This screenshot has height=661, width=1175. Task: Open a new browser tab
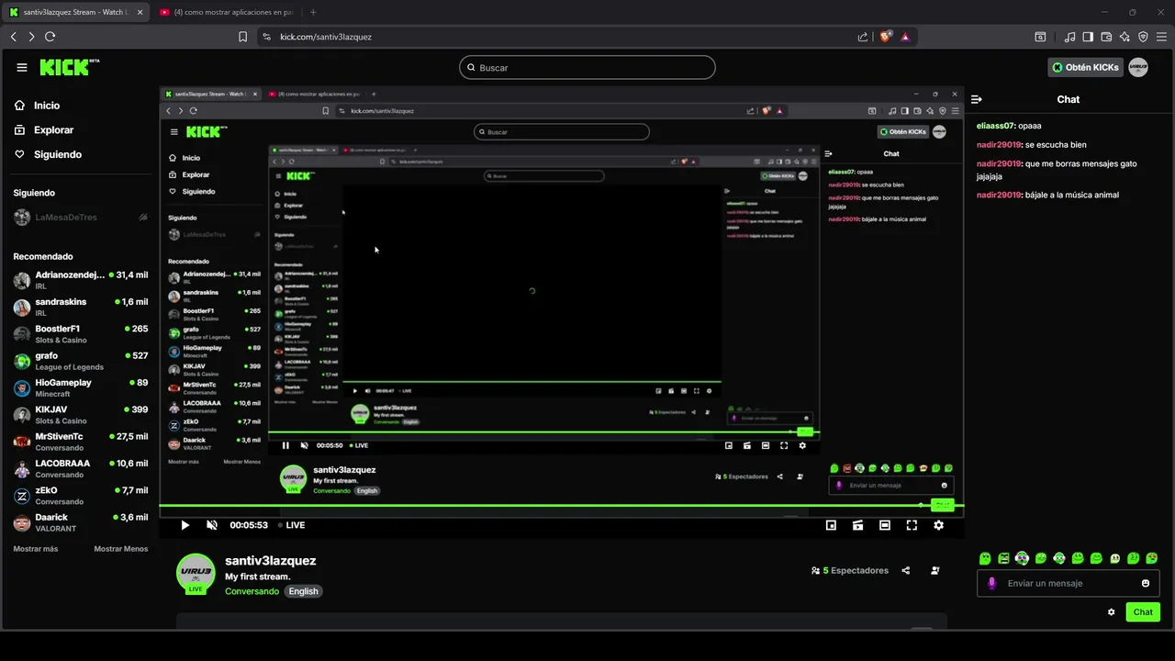tap(313, 12)
